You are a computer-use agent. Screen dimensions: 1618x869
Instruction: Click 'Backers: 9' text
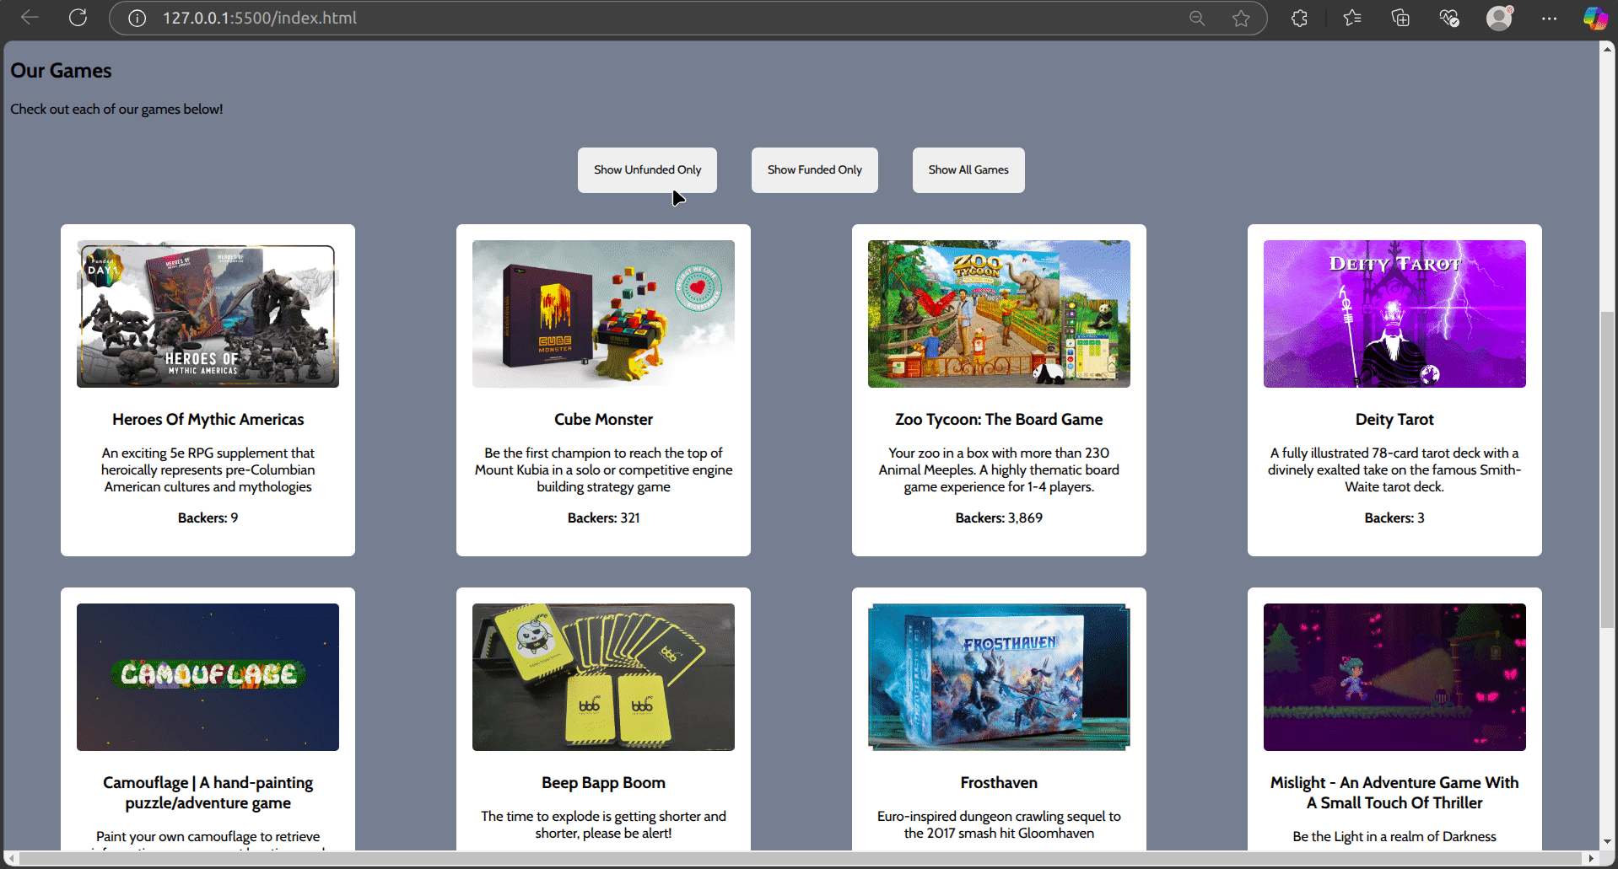208,518
